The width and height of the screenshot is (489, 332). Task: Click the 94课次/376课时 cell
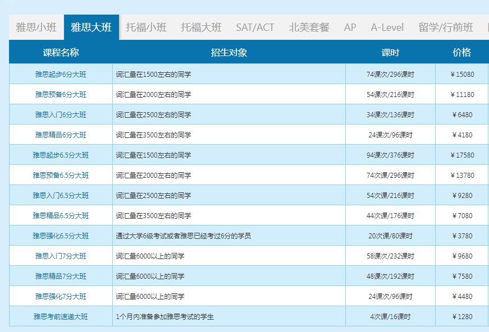[390, 155]
